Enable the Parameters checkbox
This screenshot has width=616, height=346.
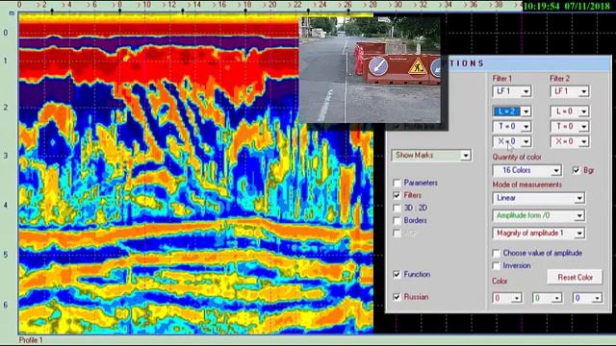(397, 183)
